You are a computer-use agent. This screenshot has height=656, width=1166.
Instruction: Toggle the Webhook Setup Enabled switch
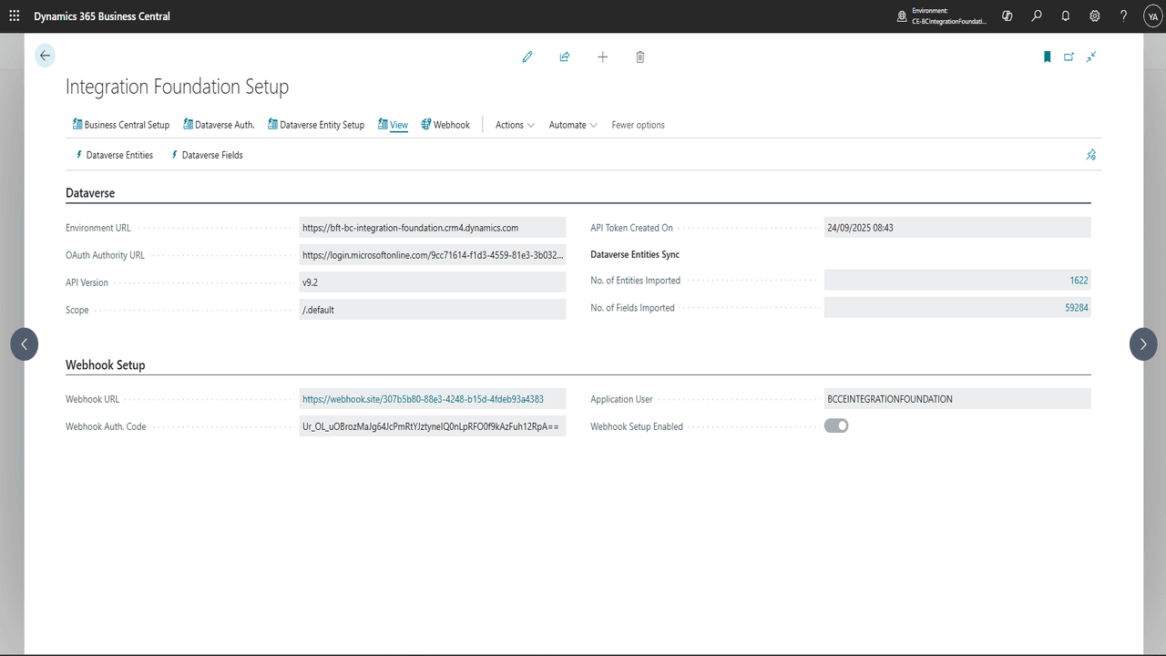coord(836,425)
